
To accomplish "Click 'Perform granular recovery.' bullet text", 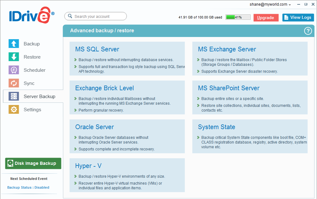I will coord(101,110).
